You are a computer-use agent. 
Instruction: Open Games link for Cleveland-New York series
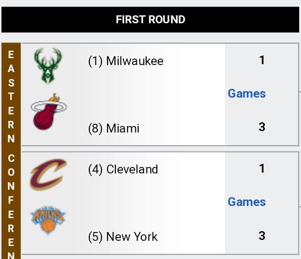click(x=247, y=202)
